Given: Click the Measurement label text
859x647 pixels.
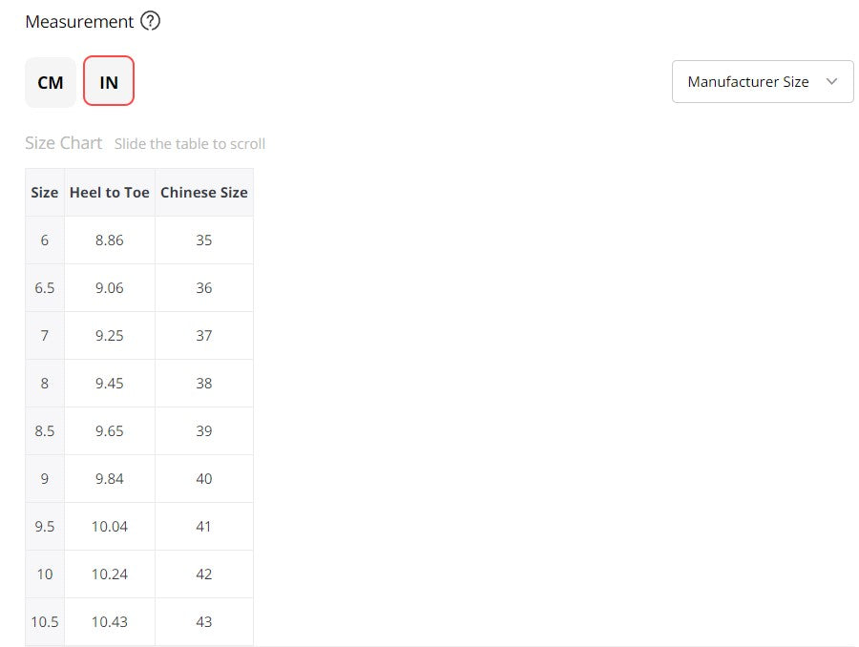Looking at the screenshot, I should click(79, 21).
